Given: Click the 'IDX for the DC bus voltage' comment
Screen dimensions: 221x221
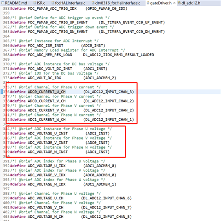Looking at the screenshot, I should click(x=54, y=73).
